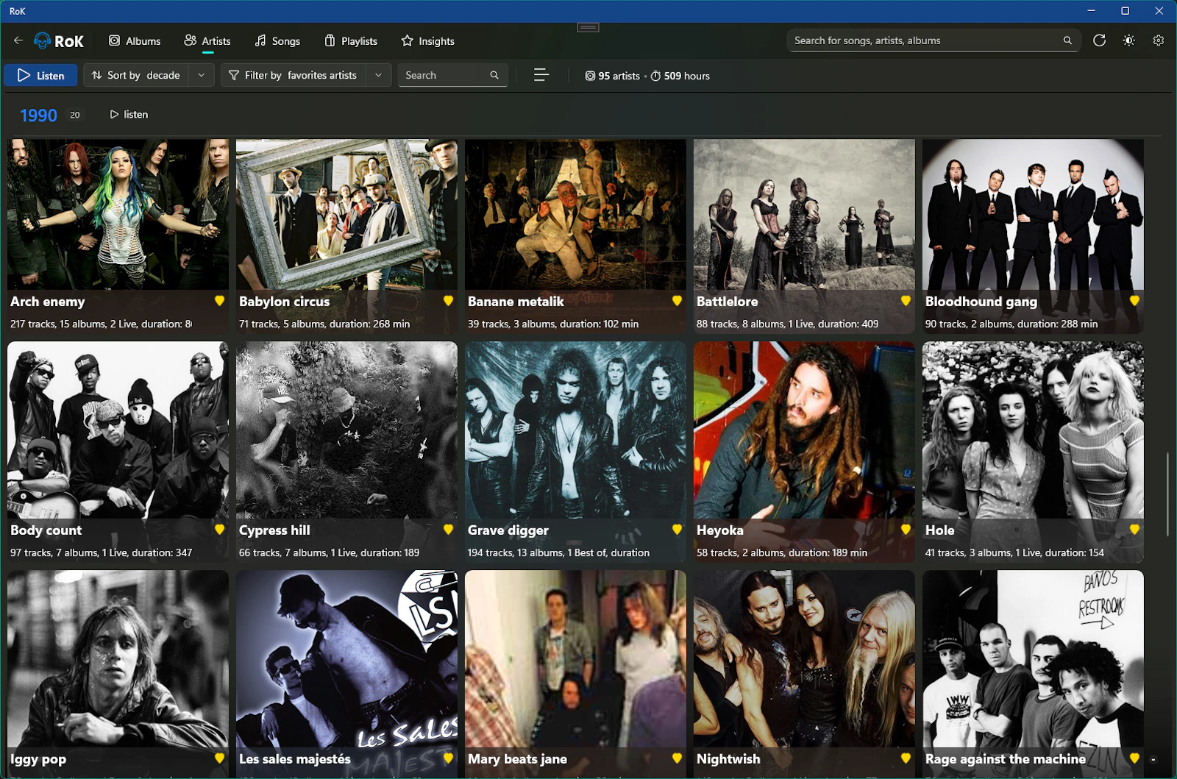This screenshot has height=779, width=1177.
Task: Refresh the music library
Action: point(1099,40)
